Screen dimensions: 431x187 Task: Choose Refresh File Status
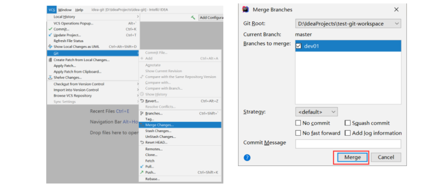pyautogui.click(x=93, y=41)
